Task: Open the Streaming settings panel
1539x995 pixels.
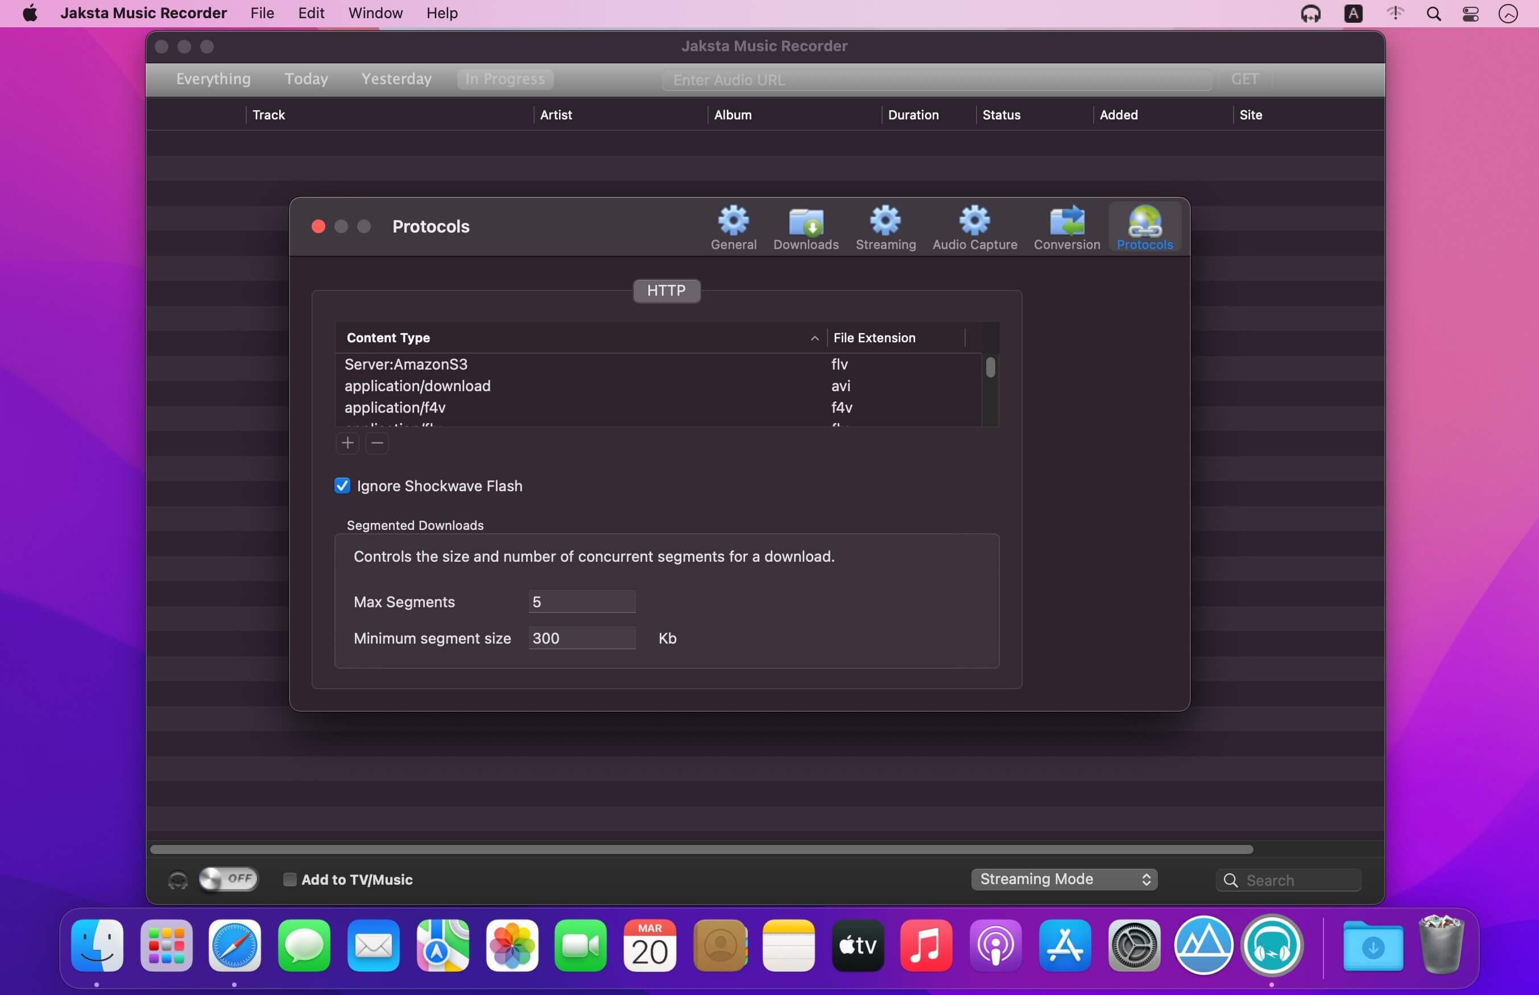Action: [885, 227]
